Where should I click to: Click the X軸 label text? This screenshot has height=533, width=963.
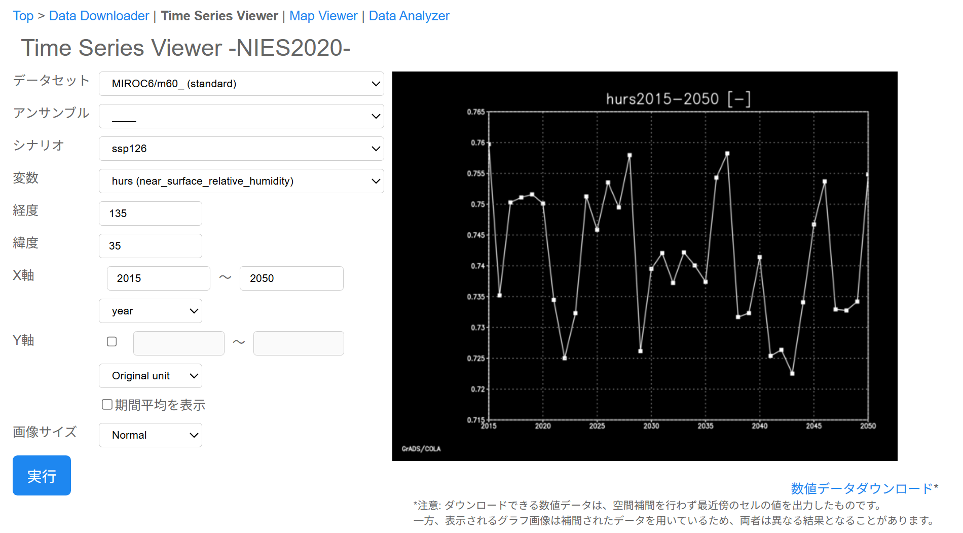(x=23, y=275)
